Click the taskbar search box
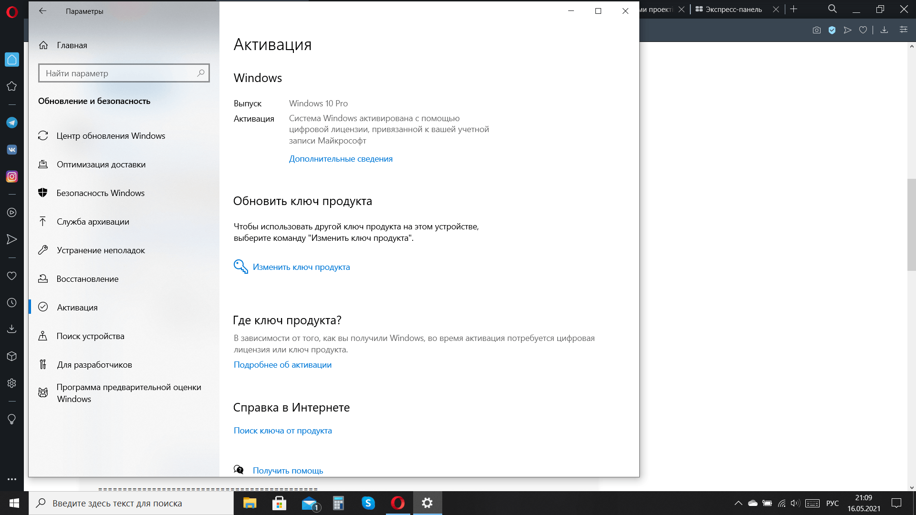The height and width of the screenshot is (515, 916). point(131,503)
